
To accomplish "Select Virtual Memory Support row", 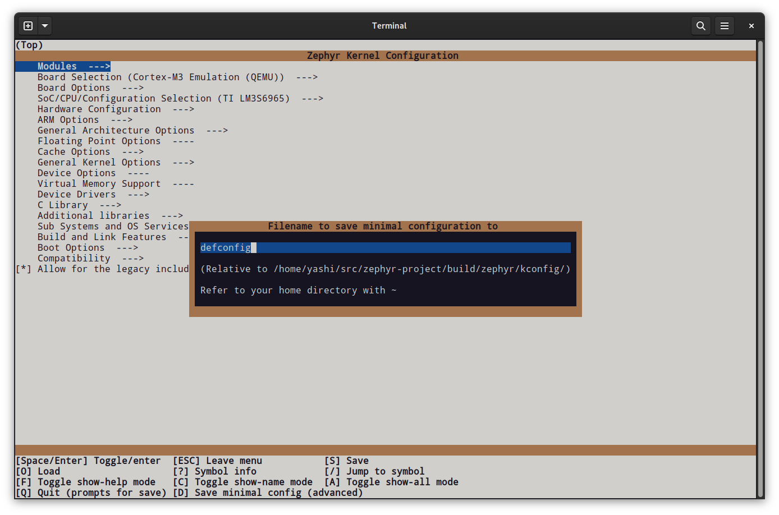I will [x=116, y=183].
